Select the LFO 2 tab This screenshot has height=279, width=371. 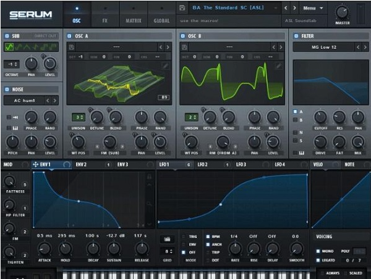coord(203,165)
